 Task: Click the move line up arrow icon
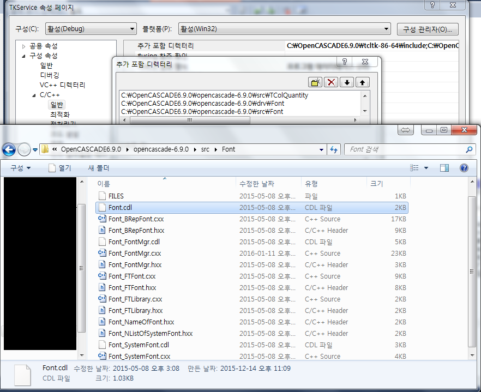363,82
